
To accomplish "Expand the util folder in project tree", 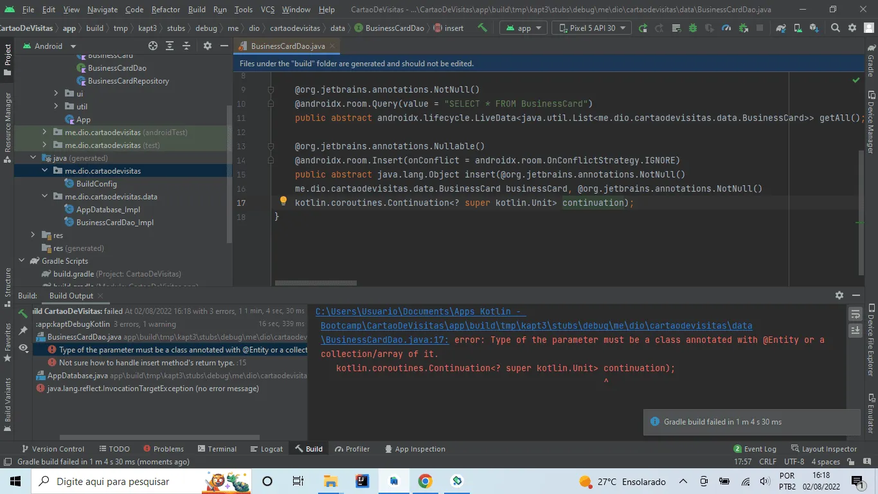I will coord(56,106).
